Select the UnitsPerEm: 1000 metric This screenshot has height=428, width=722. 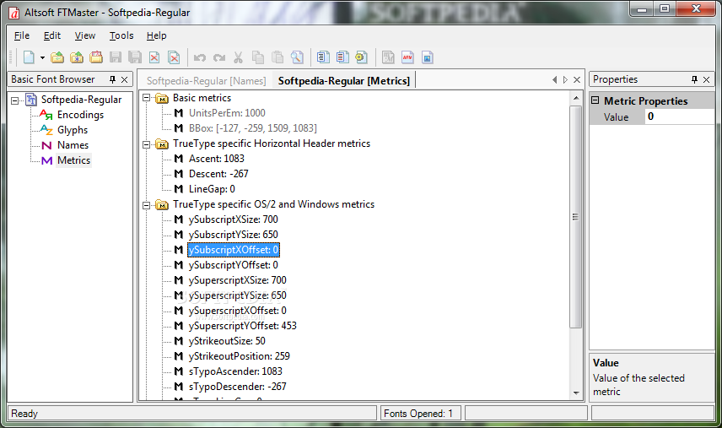[x=227, y=113]
